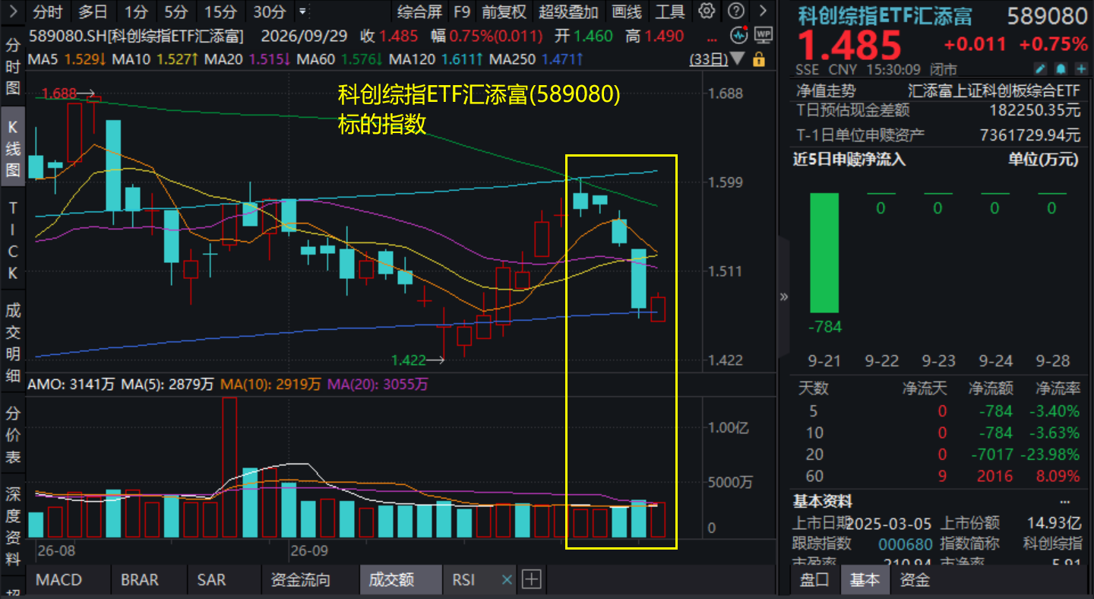Open the 工具 menu
Screen dimensions: 1094x599
pos(669,11)
